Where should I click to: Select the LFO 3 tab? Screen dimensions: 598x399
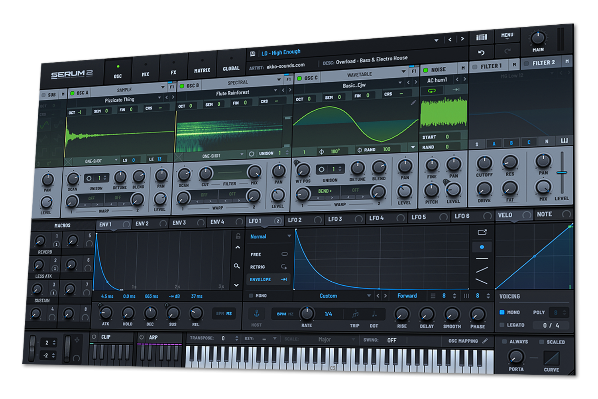click(x=335, y=218)
